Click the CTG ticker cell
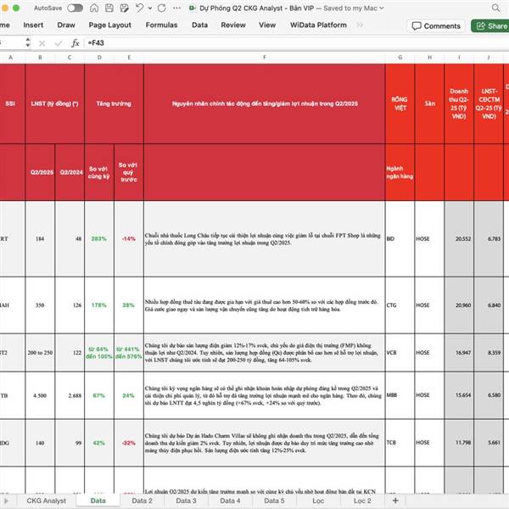 click(x=400, y=305)
